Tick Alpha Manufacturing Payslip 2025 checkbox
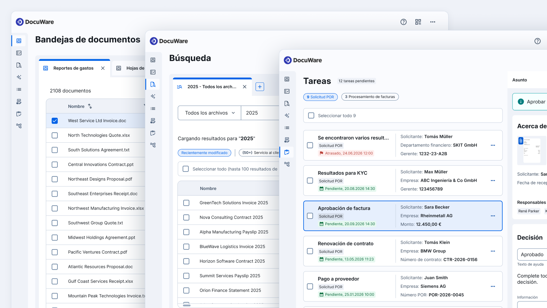Image resolution: width=547 pixels, height=308 pixels. (186, 232)
